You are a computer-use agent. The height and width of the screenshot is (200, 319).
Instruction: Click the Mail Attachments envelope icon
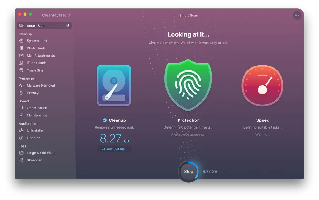(21, 55)
